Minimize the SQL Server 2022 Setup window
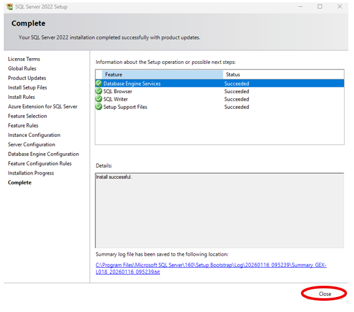This screenshot has height=312, width=354. 300,7
